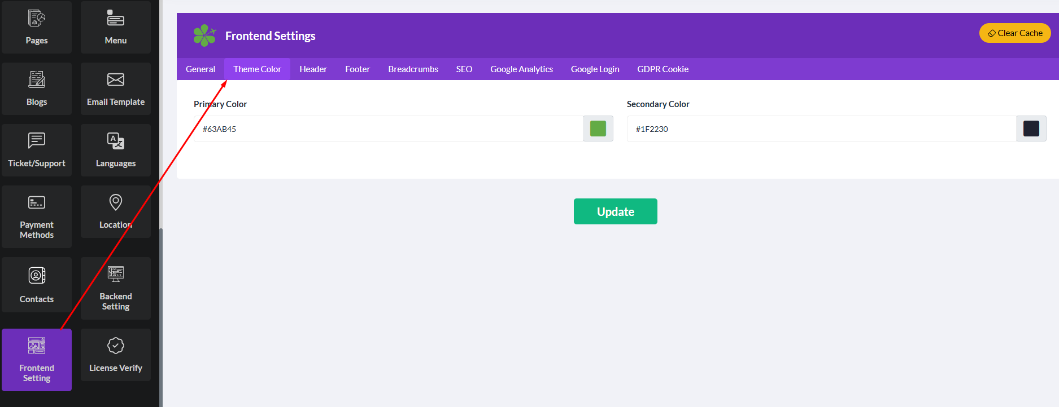
Task: Open Payment Methods card icon
Action: click(x=37, y=203)
